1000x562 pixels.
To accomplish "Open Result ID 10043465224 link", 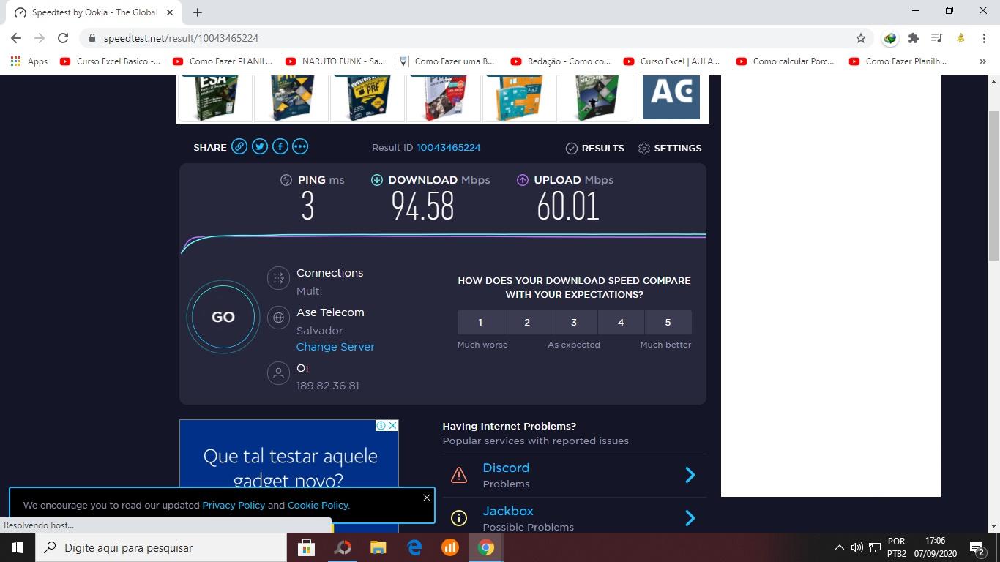I will click(x=449, y=147).
